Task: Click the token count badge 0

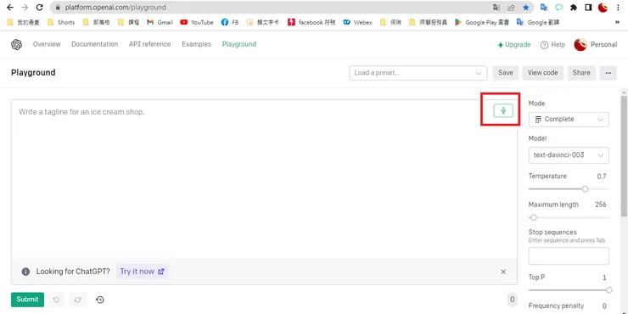Action: pos(512,300)
